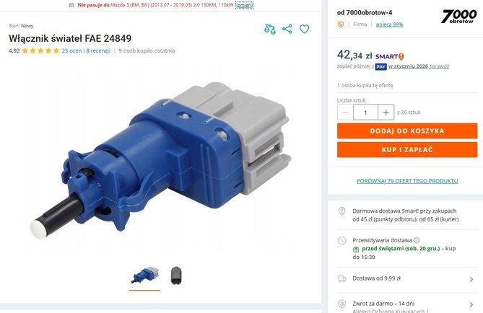483x313 pixels.
Task: Click the share icon
Action: point(287,29)
